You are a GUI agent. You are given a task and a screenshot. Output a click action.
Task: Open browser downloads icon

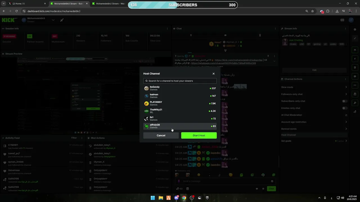point(337,11)
